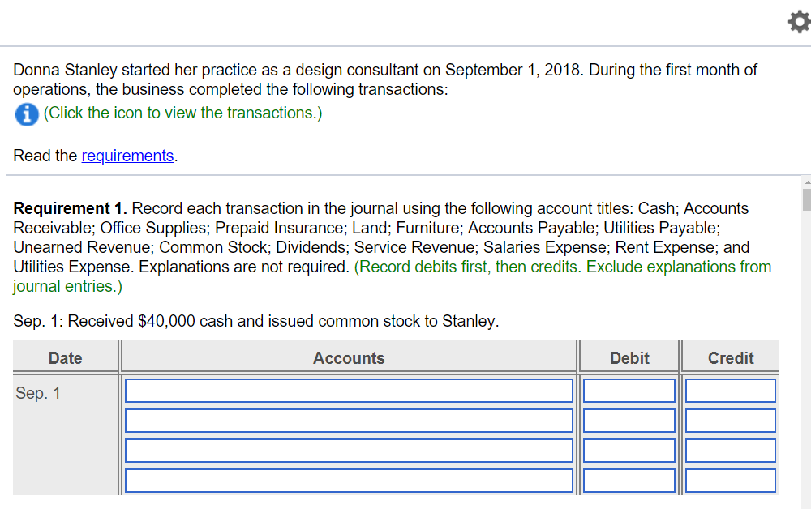Click the scrollbar up arrow

(x=806, y=182)
